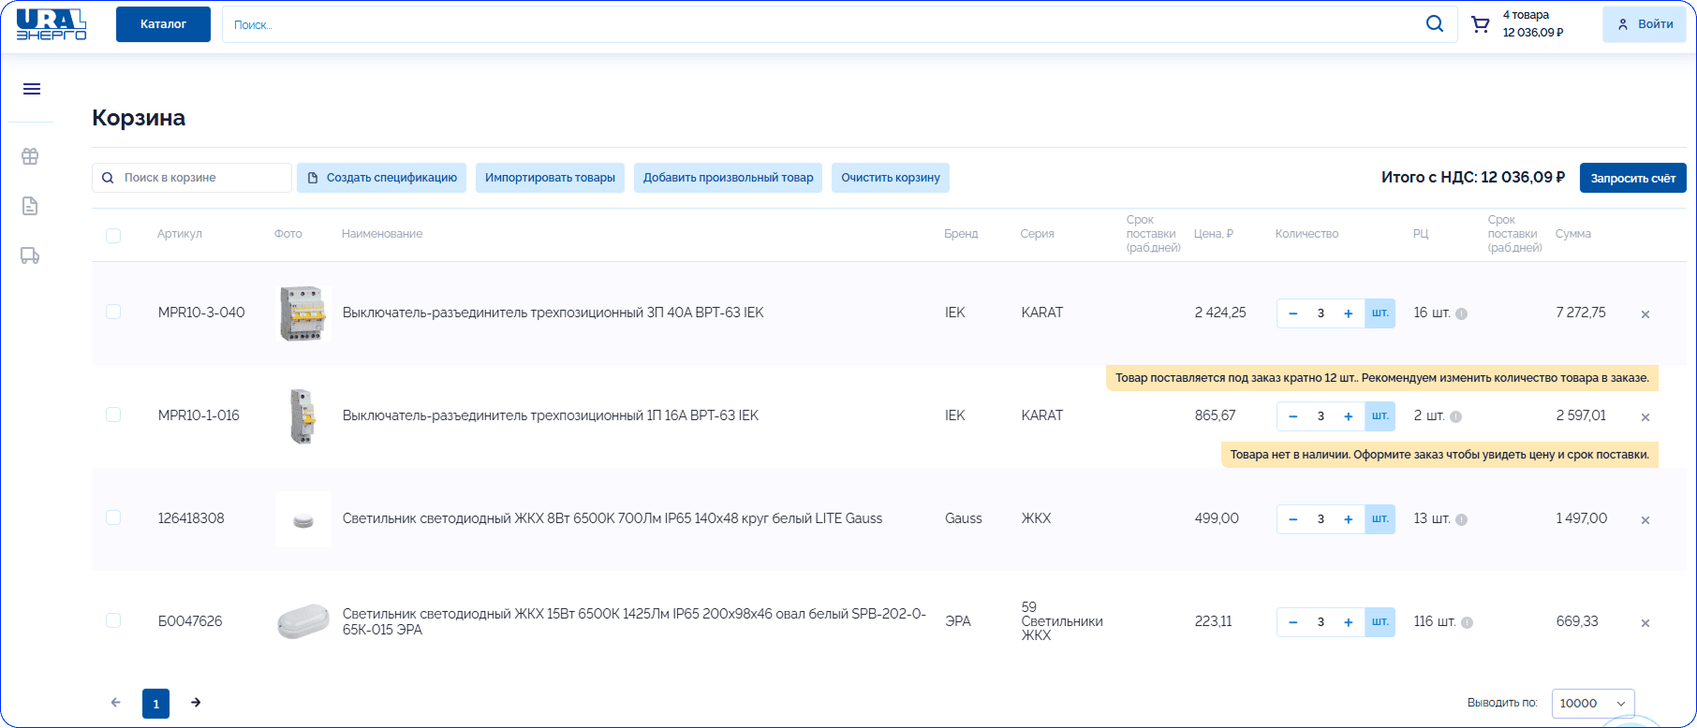Viewport: 1697px width, 728px height.
Task: Open the documents icon in the sidebar
Action: [30, 206]
